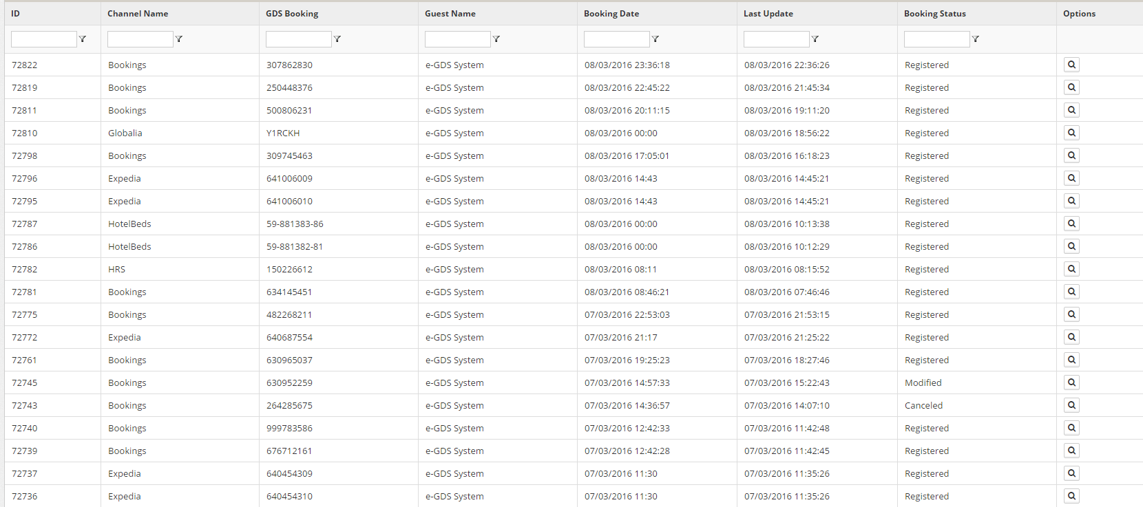View details of booking 72795
Screen dimensions: 1143x507
(1071, 201)
